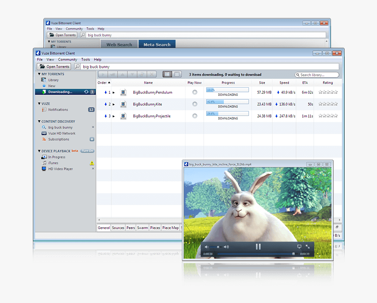The width and height of the screenshot is (377, 303).
Task: Sort by the Order column header
Action: (x=104, y=83)
